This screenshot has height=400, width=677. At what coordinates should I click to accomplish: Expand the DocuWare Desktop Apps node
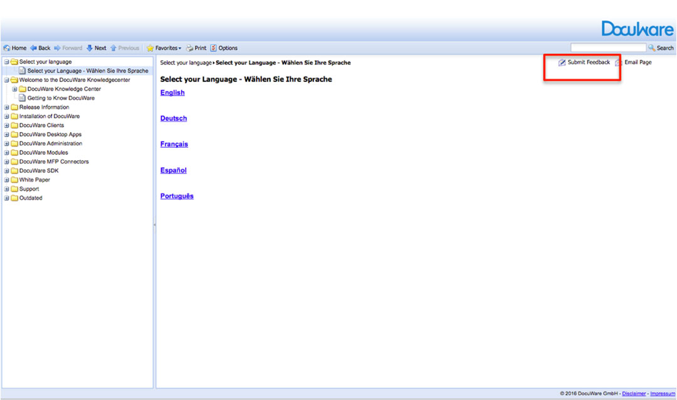pyautogui.click(x=6, y=134)
